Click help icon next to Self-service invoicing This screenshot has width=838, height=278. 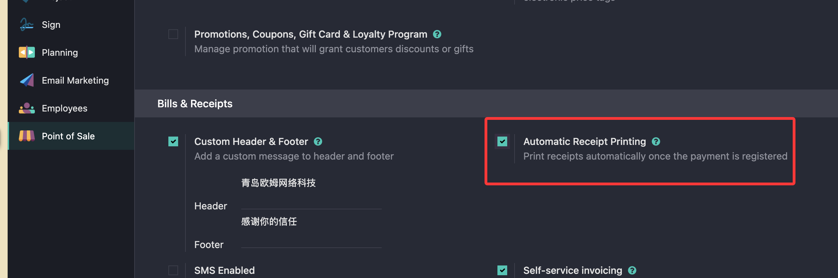coord(632,270)
